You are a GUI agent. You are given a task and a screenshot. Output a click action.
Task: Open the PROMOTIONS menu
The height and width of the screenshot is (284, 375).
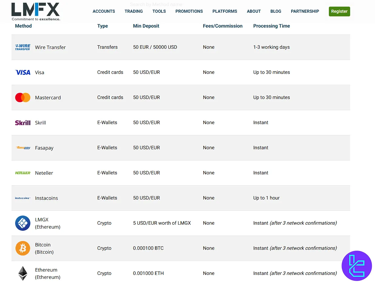[189, 11]
